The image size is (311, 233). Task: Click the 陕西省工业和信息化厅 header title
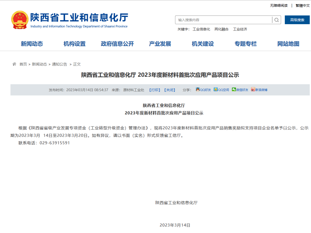coord(79,18)
